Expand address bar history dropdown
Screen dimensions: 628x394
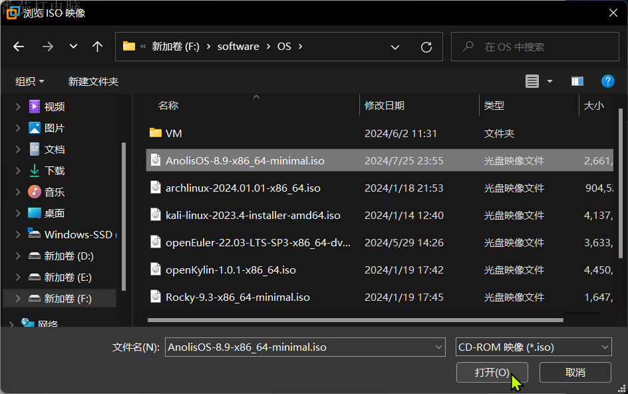tap(395, 47)
